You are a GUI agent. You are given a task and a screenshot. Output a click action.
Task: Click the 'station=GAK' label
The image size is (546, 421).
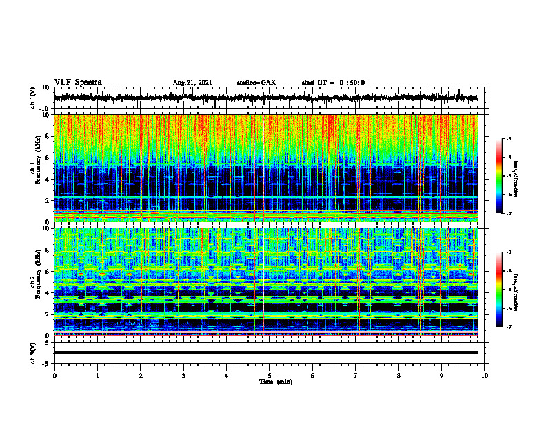256,83
